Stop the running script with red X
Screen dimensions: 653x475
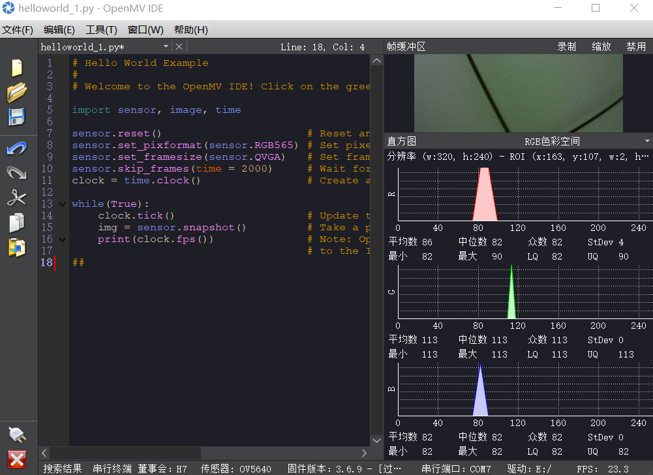pyautogui.click(x=17, y=459)
